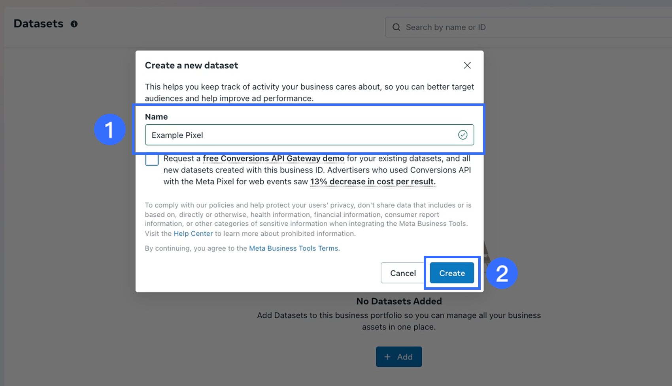Click the Datasets page heading
The height and width of the screenshot is (386, 672).
coord(38,24)
